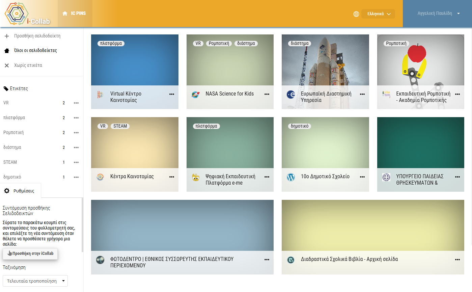
Task: Open rocket thumbnail of Ευρωπαϊκή Διαστημική Υπηρεσία
Action: (325, 60)
